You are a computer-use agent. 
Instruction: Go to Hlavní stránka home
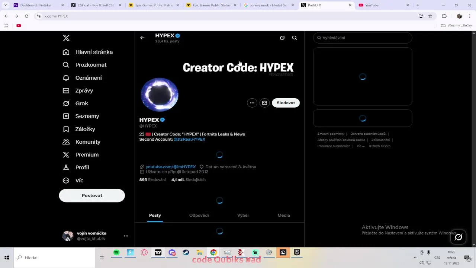click(88, 52)
